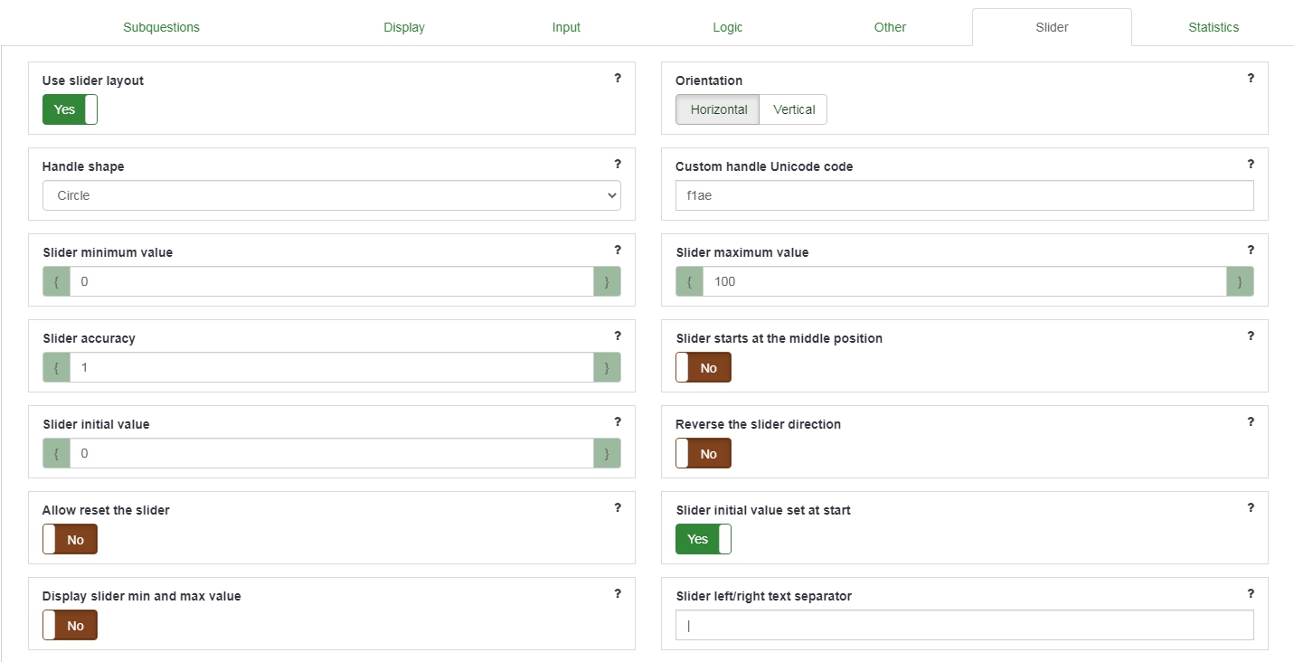This screenshot has height=662, width=1294.
Task: Enable Slider starts at the middle position
Action: click(703, 367)
